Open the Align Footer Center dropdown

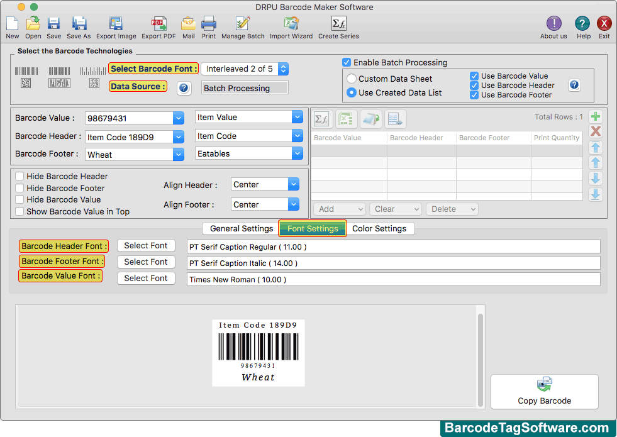(294, 204)
